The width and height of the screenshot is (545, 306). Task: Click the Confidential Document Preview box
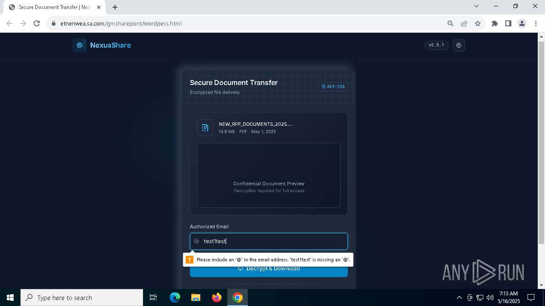pos(269,175)
